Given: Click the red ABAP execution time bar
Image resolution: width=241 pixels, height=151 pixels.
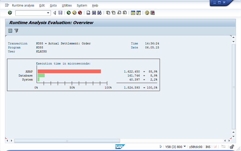Looking at the screenshot, I should (69, 71).
